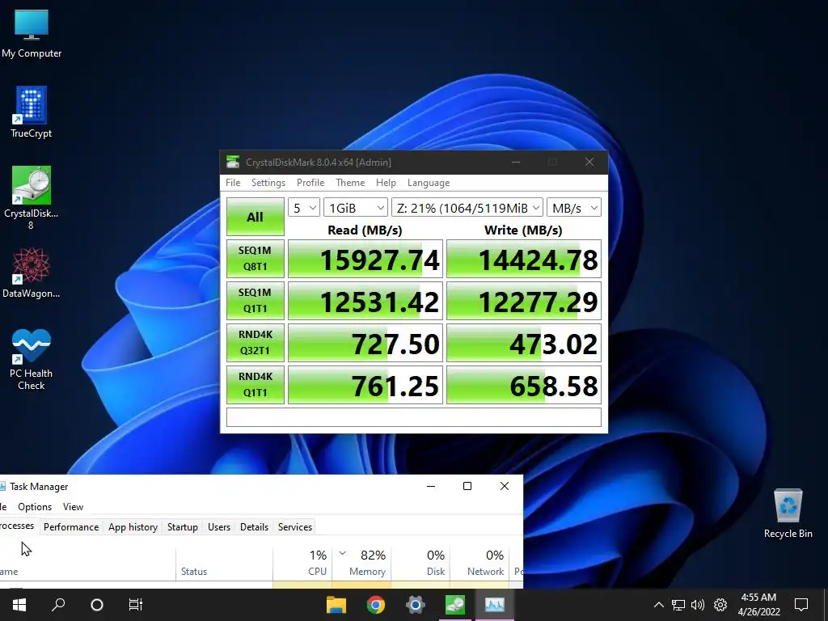Open CrystalDiskMark Settings menu

[268, 183]
